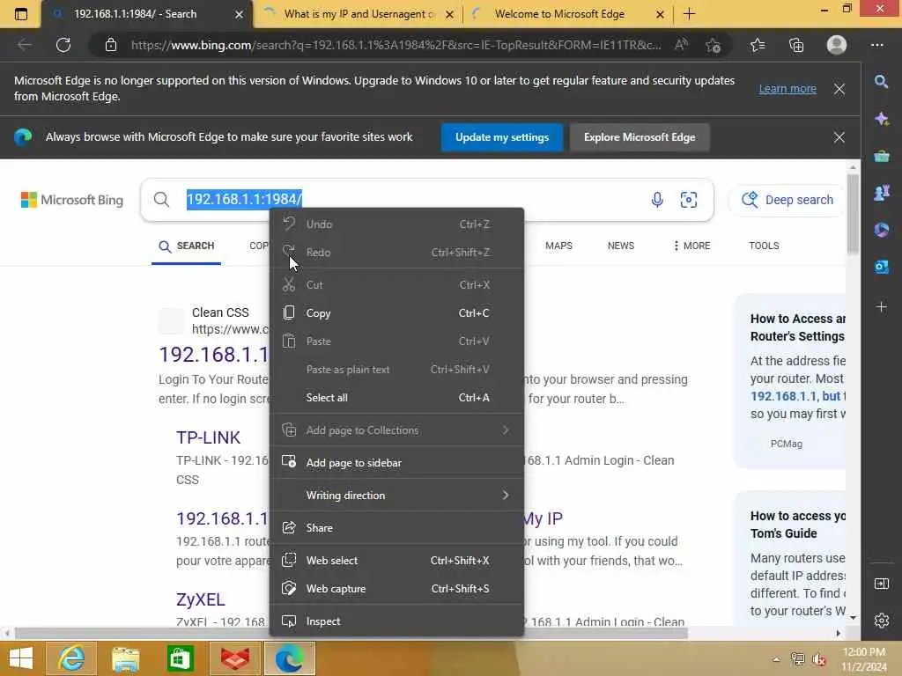The height and width of the screenshot is (676, 902).
Task: Click the back navigation arrow
Action: 25,45
